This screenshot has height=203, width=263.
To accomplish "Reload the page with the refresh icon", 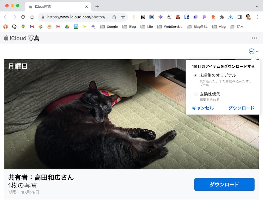I will [23, 17].
